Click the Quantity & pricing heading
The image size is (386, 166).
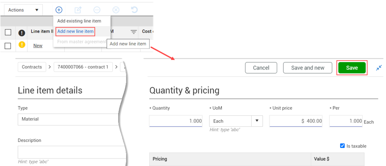pyautogui.click(x=184, y=91)
